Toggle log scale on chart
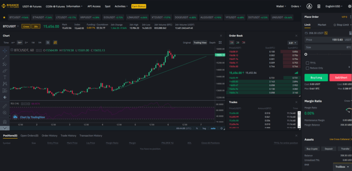Screen dimensions: 352x171 [x=204, y=128]
